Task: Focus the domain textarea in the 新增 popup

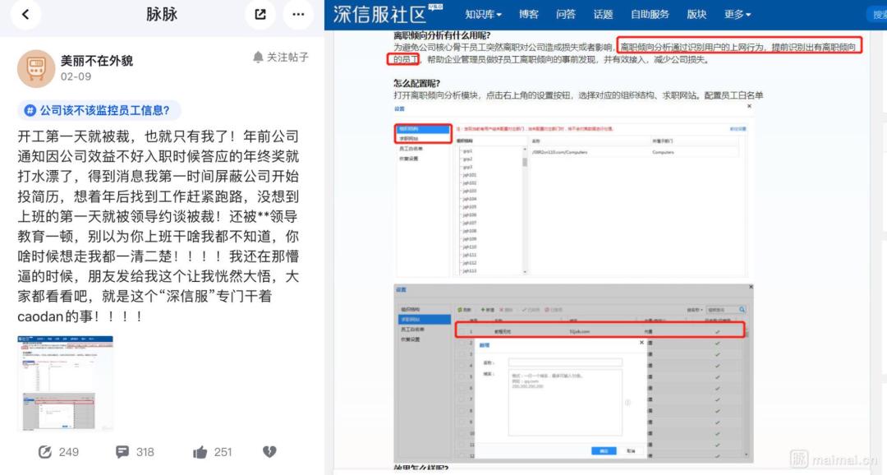Action: point(565,403)
